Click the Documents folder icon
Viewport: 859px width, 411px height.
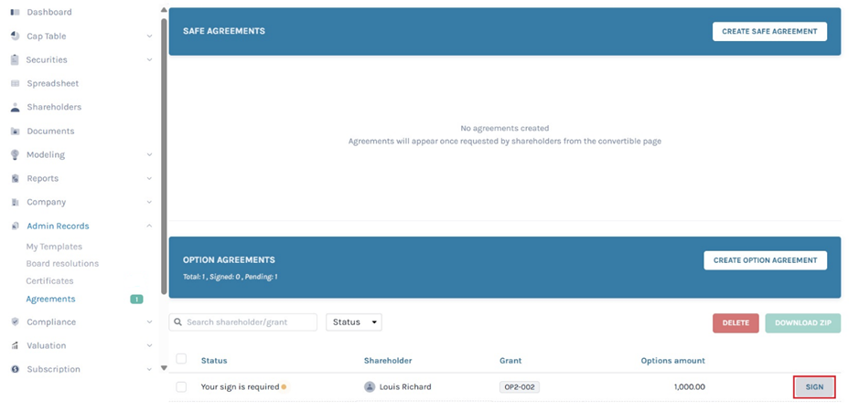click(15, 131)
